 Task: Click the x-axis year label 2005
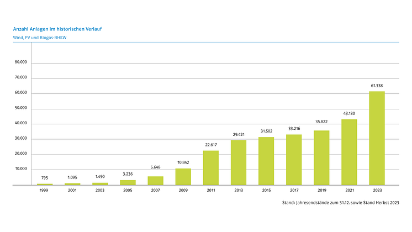[128, 190]
